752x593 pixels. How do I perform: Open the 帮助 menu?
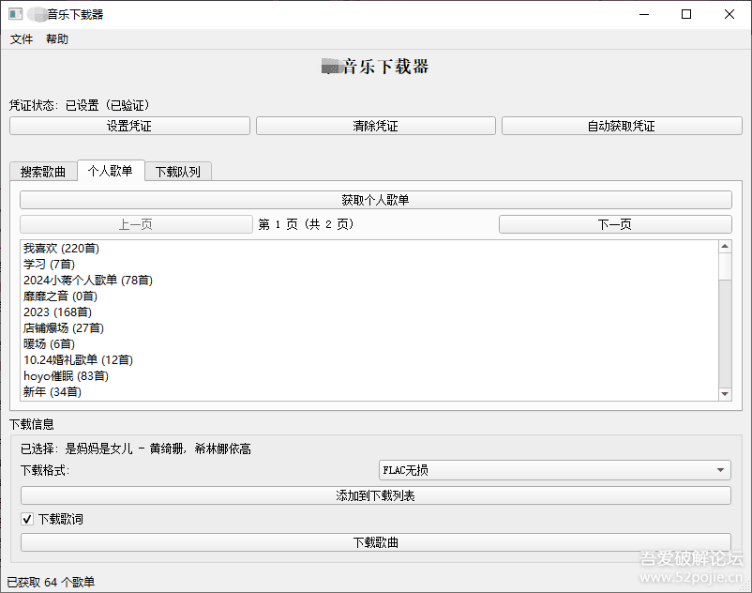[55, 39]
